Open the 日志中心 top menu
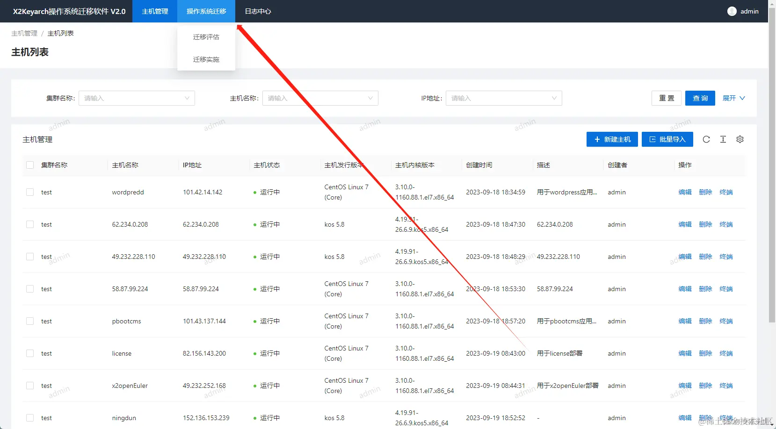 pos(258,11)
